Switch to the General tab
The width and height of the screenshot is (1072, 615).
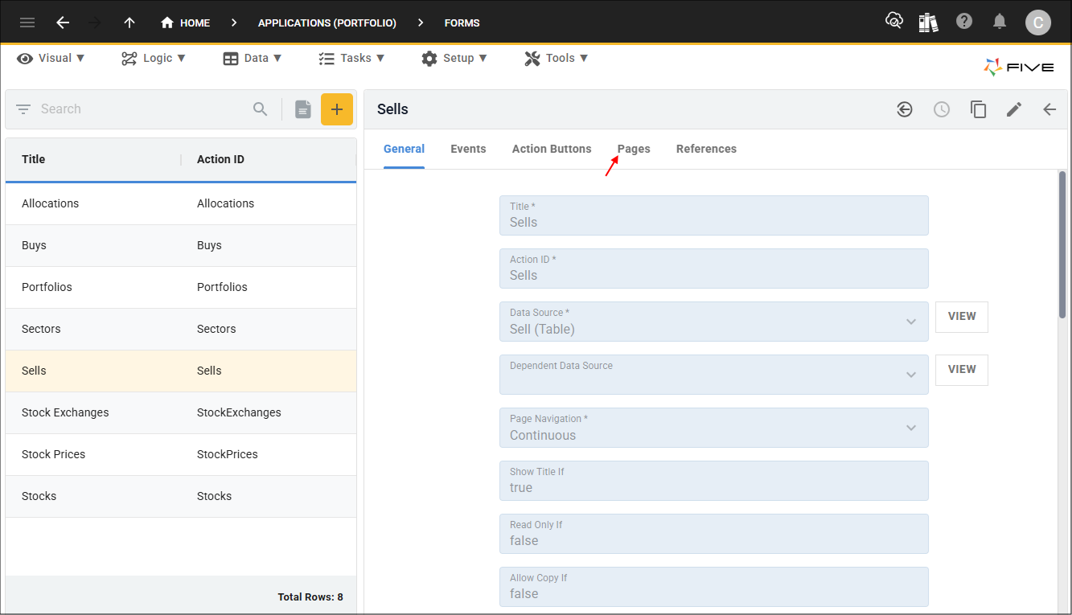coord(404,149)
